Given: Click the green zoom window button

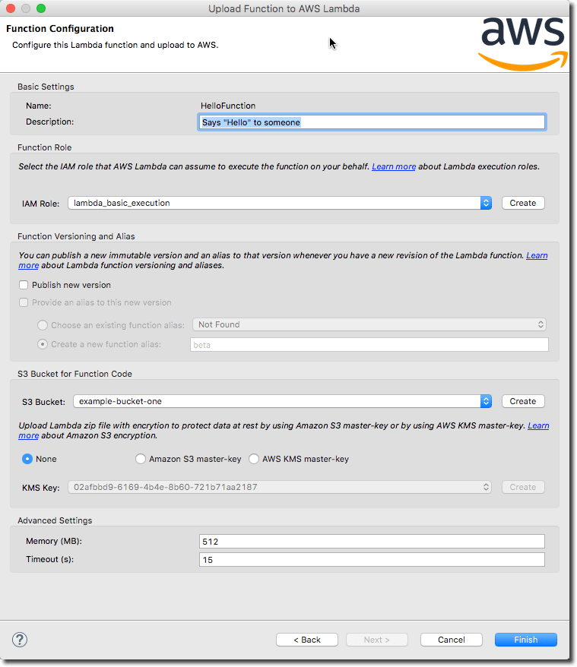Looking at the screenshot, I should [x=41, y=8].
